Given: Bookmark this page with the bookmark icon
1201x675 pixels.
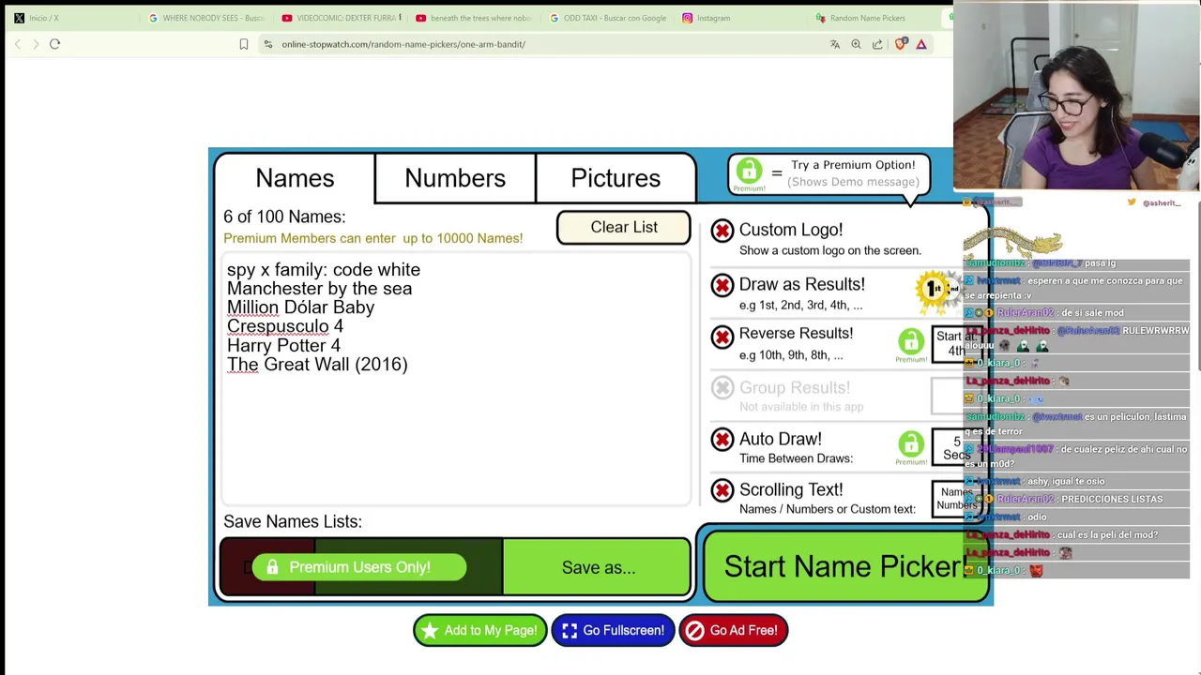Looking at the screenshot, I should [x=244, y=44].
